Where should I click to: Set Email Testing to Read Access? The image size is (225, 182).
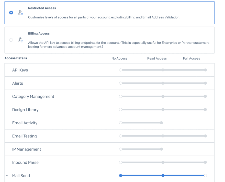(163, 136)
